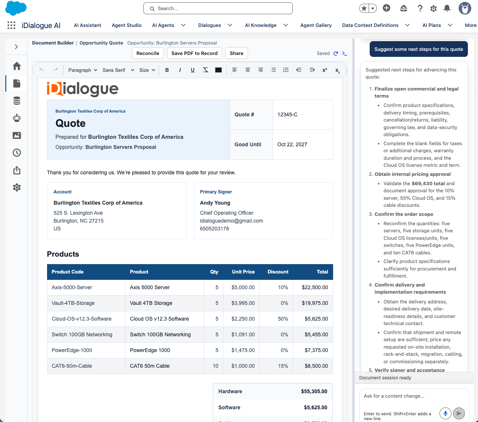Open the app launcher grid icon
The image size is (478, 422).
[x=11, y=25]
